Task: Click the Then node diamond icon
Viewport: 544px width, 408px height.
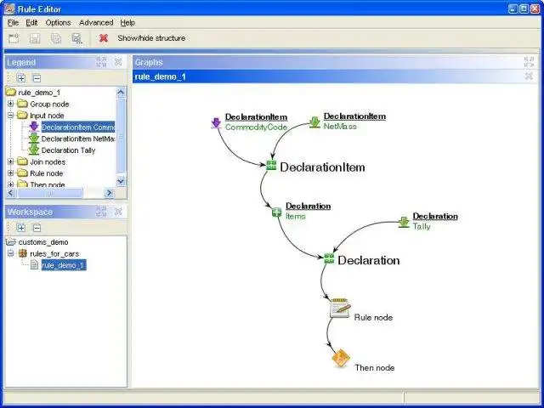Action: coord(341,358)
